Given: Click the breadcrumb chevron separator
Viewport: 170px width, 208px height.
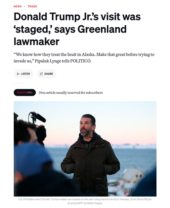Looking at the screenshot, I should pos(24,6).
